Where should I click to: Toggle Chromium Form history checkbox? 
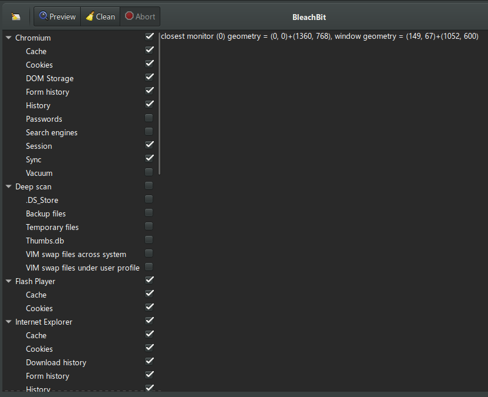click(149, 91)
